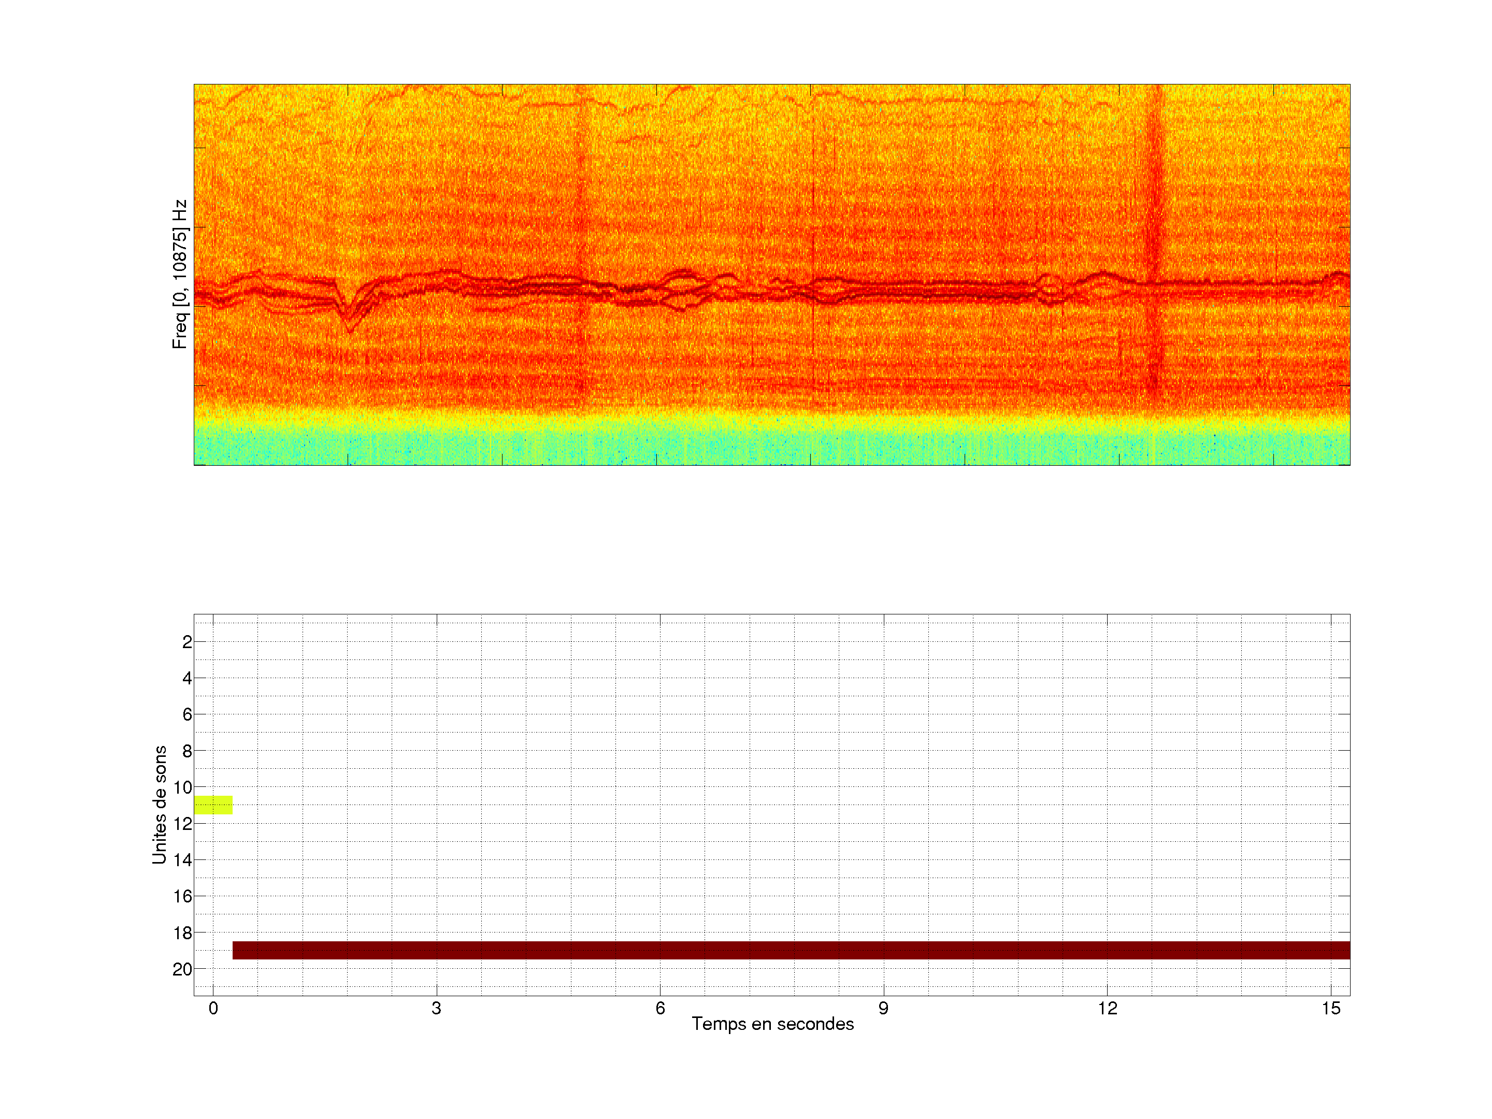Click the yellow-green bar at unit 11
Viewport: 1492px width, 1119px height.
pos(213,805)
